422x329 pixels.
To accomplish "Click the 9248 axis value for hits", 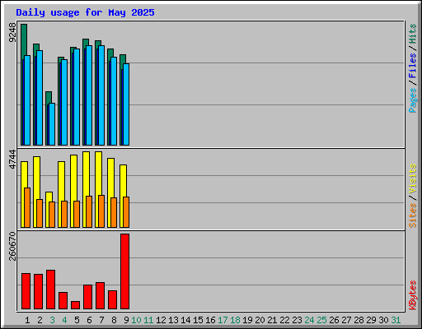I will click(x=12, y=33).
